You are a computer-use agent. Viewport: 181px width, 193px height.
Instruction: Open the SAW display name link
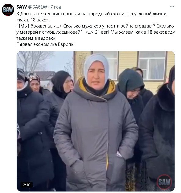pos(22,7)
